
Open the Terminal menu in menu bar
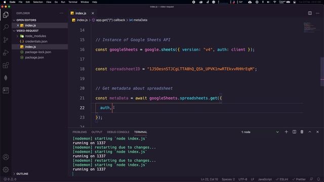coord(73,2)
